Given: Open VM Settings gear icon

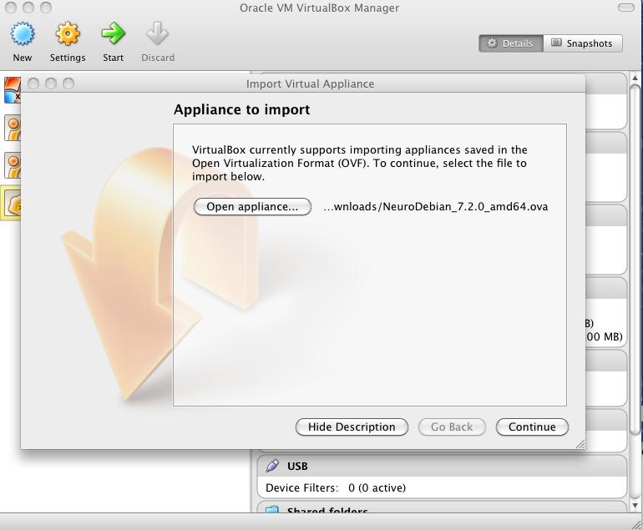Looking at the screenshot, I should 68,34.
